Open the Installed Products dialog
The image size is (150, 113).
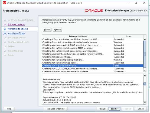[56, 109]
